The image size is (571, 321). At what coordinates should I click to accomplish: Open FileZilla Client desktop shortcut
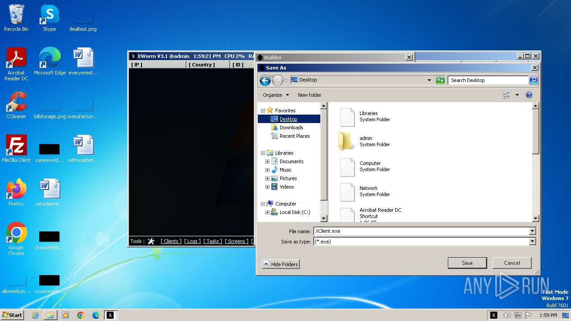(16, 149)
